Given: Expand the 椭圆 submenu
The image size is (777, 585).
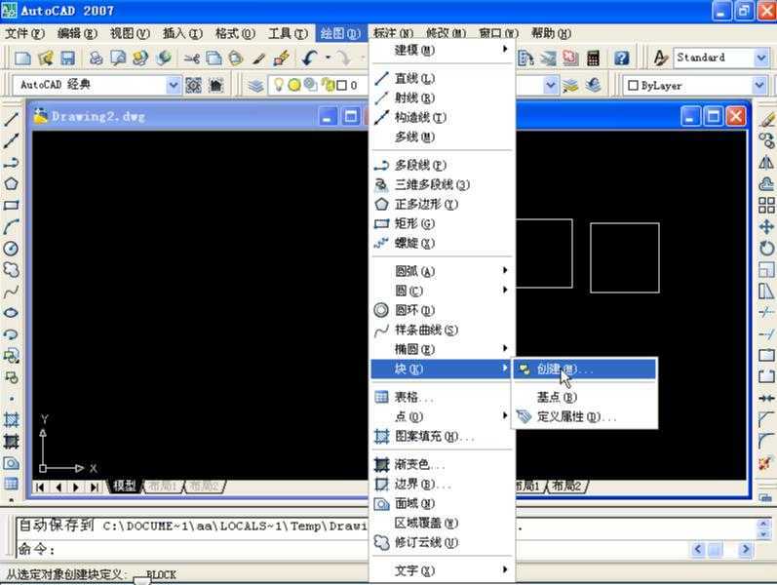Looking at the screenshot, I should point(442,349).
